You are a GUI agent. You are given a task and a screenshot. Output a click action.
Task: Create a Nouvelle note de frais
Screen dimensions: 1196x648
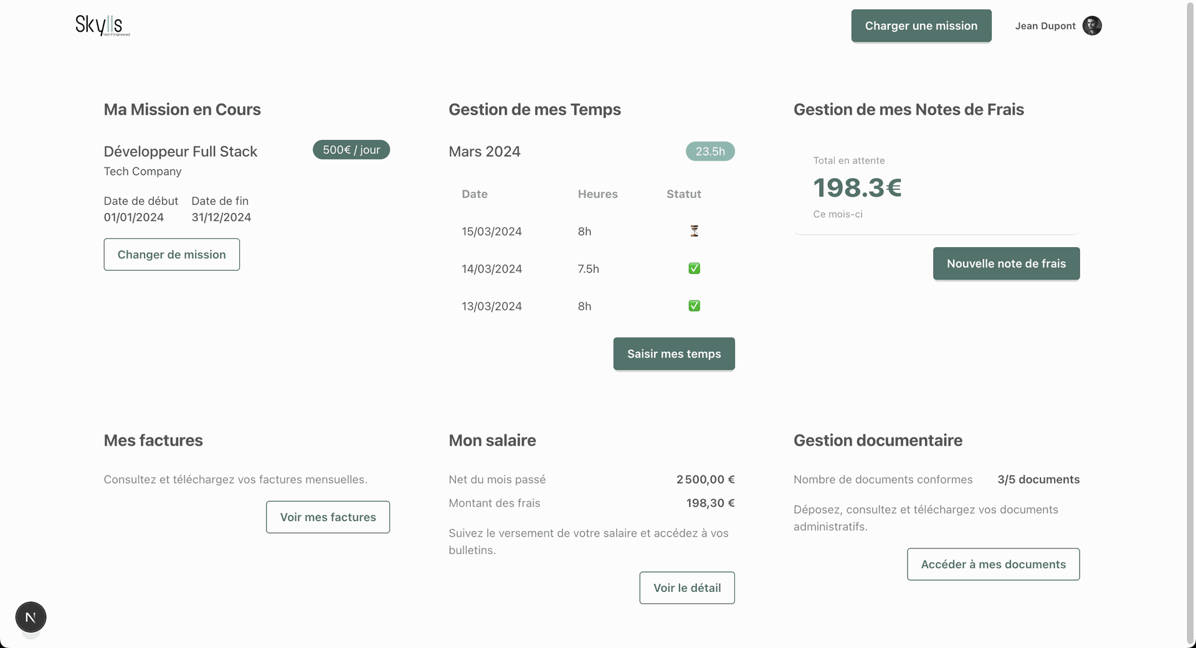coord(1005,264)
